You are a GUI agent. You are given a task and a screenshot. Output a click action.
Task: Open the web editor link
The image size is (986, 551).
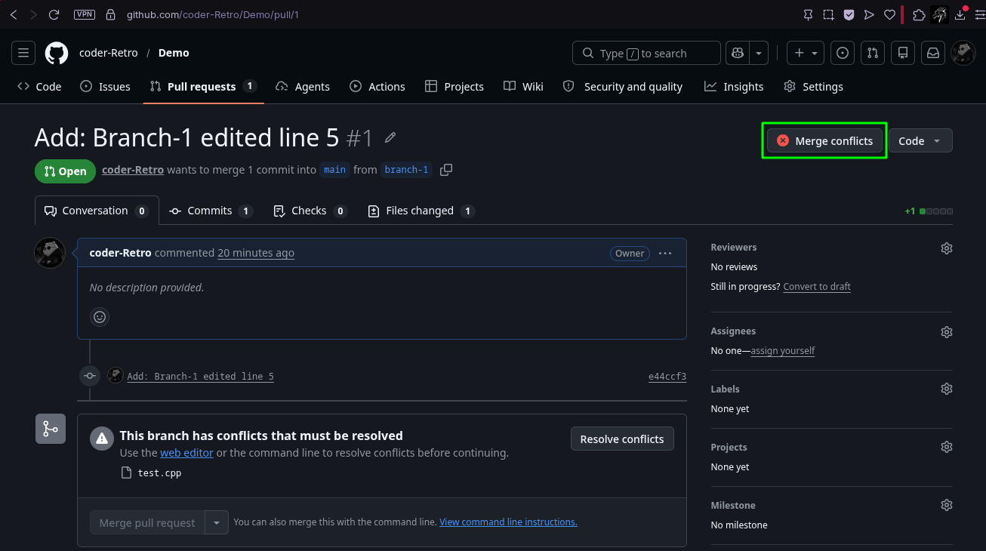[186, 453]
